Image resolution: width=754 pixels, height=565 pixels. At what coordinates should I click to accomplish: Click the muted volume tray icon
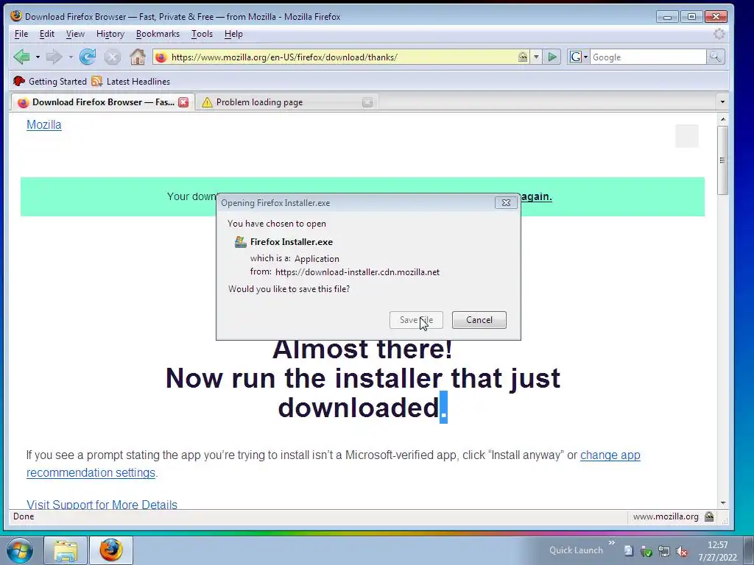681,552
